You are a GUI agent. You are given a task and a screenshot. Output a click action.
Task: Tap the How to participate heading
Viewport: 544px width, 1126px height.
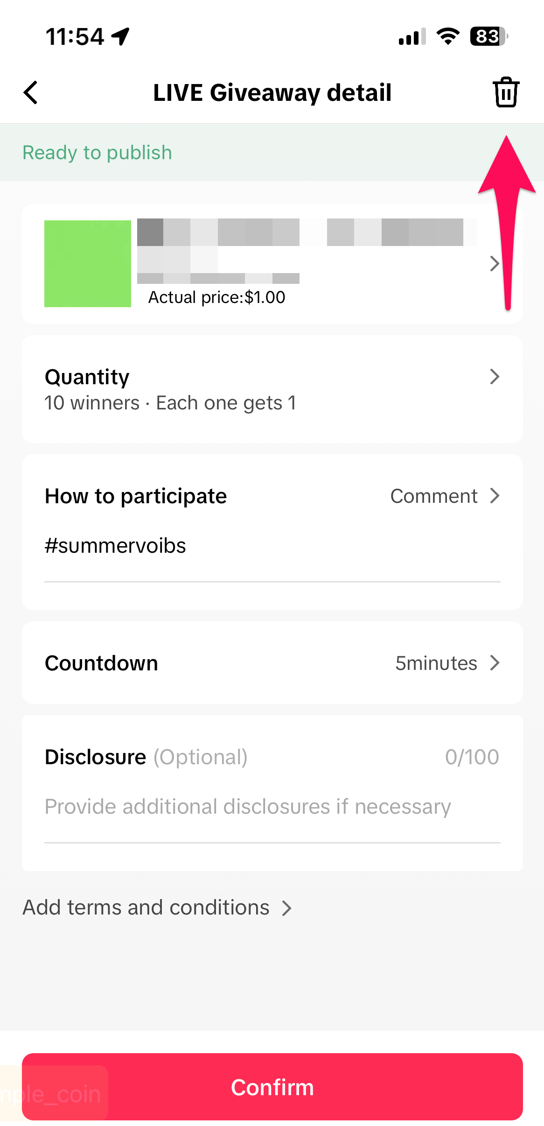click(x=136, y=496)
